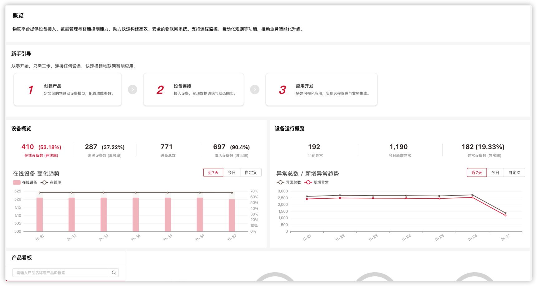537x286 pixels.
Task: Select 近7天 for anomaly trend chart
Action: point(477,173)
